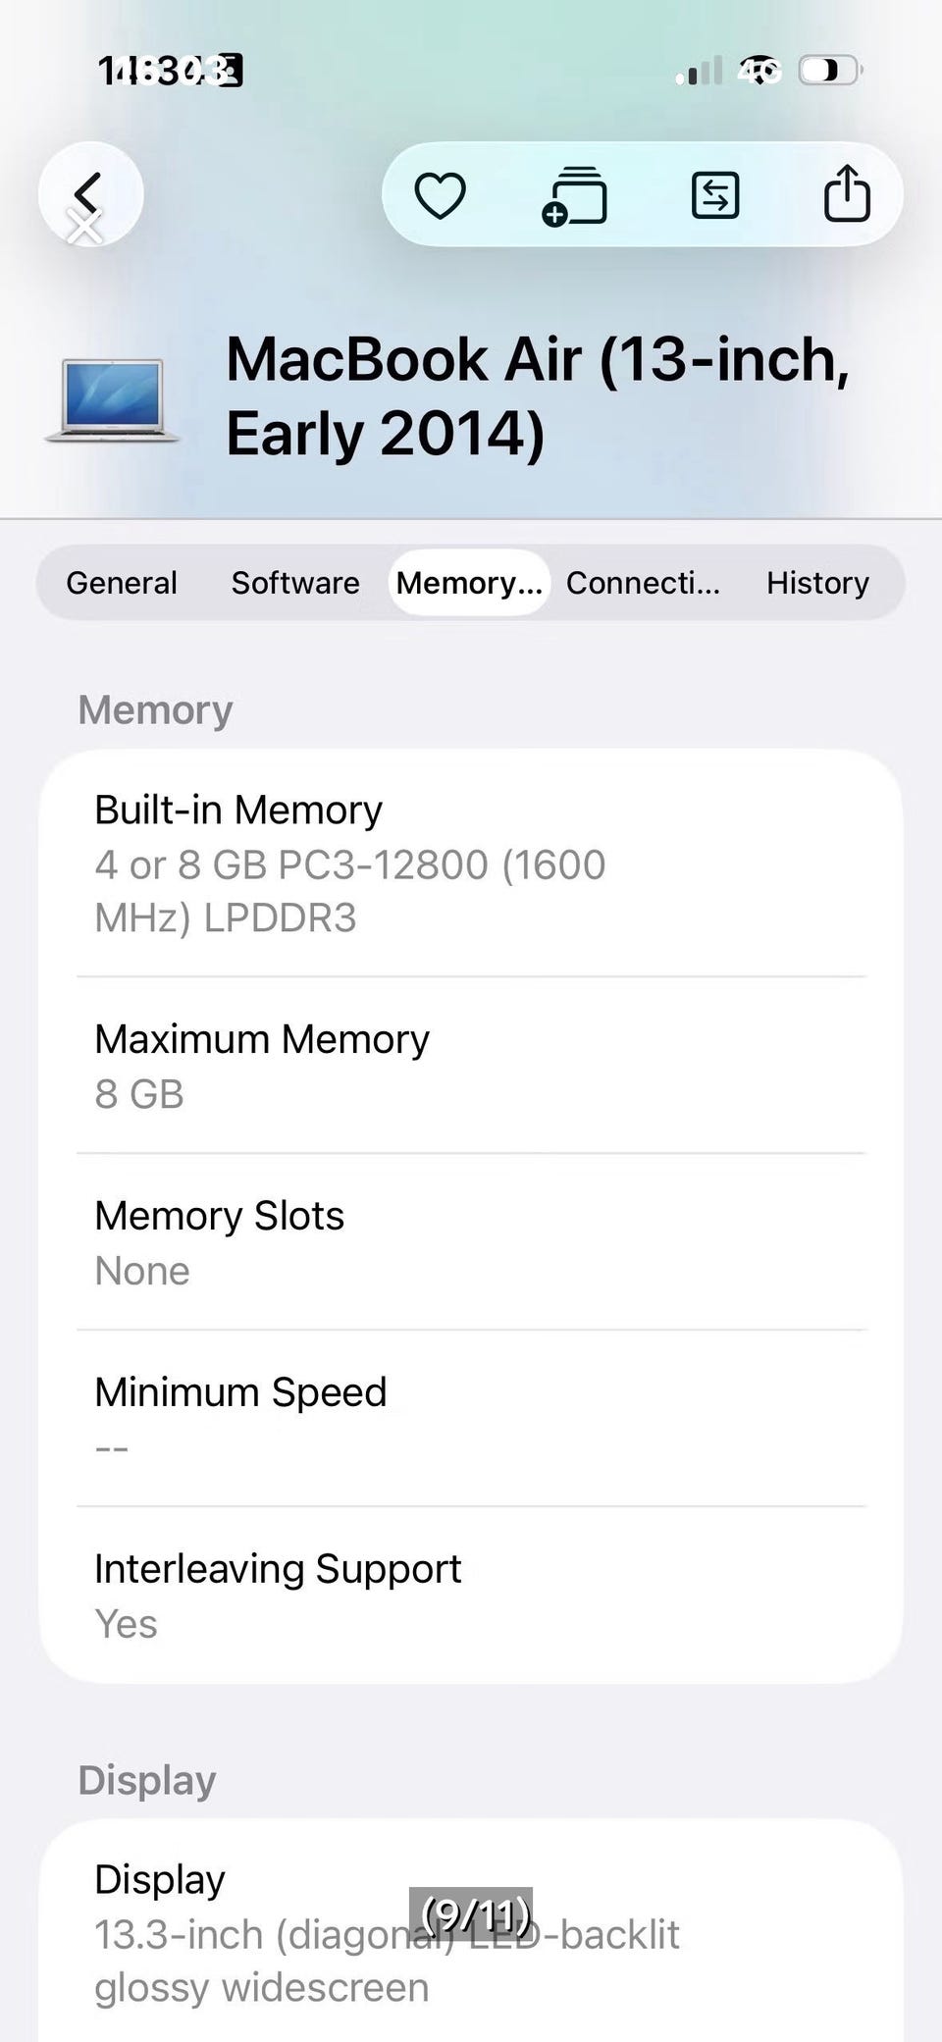
Task: Tap the back chevron button
Action: coord(90,194)
